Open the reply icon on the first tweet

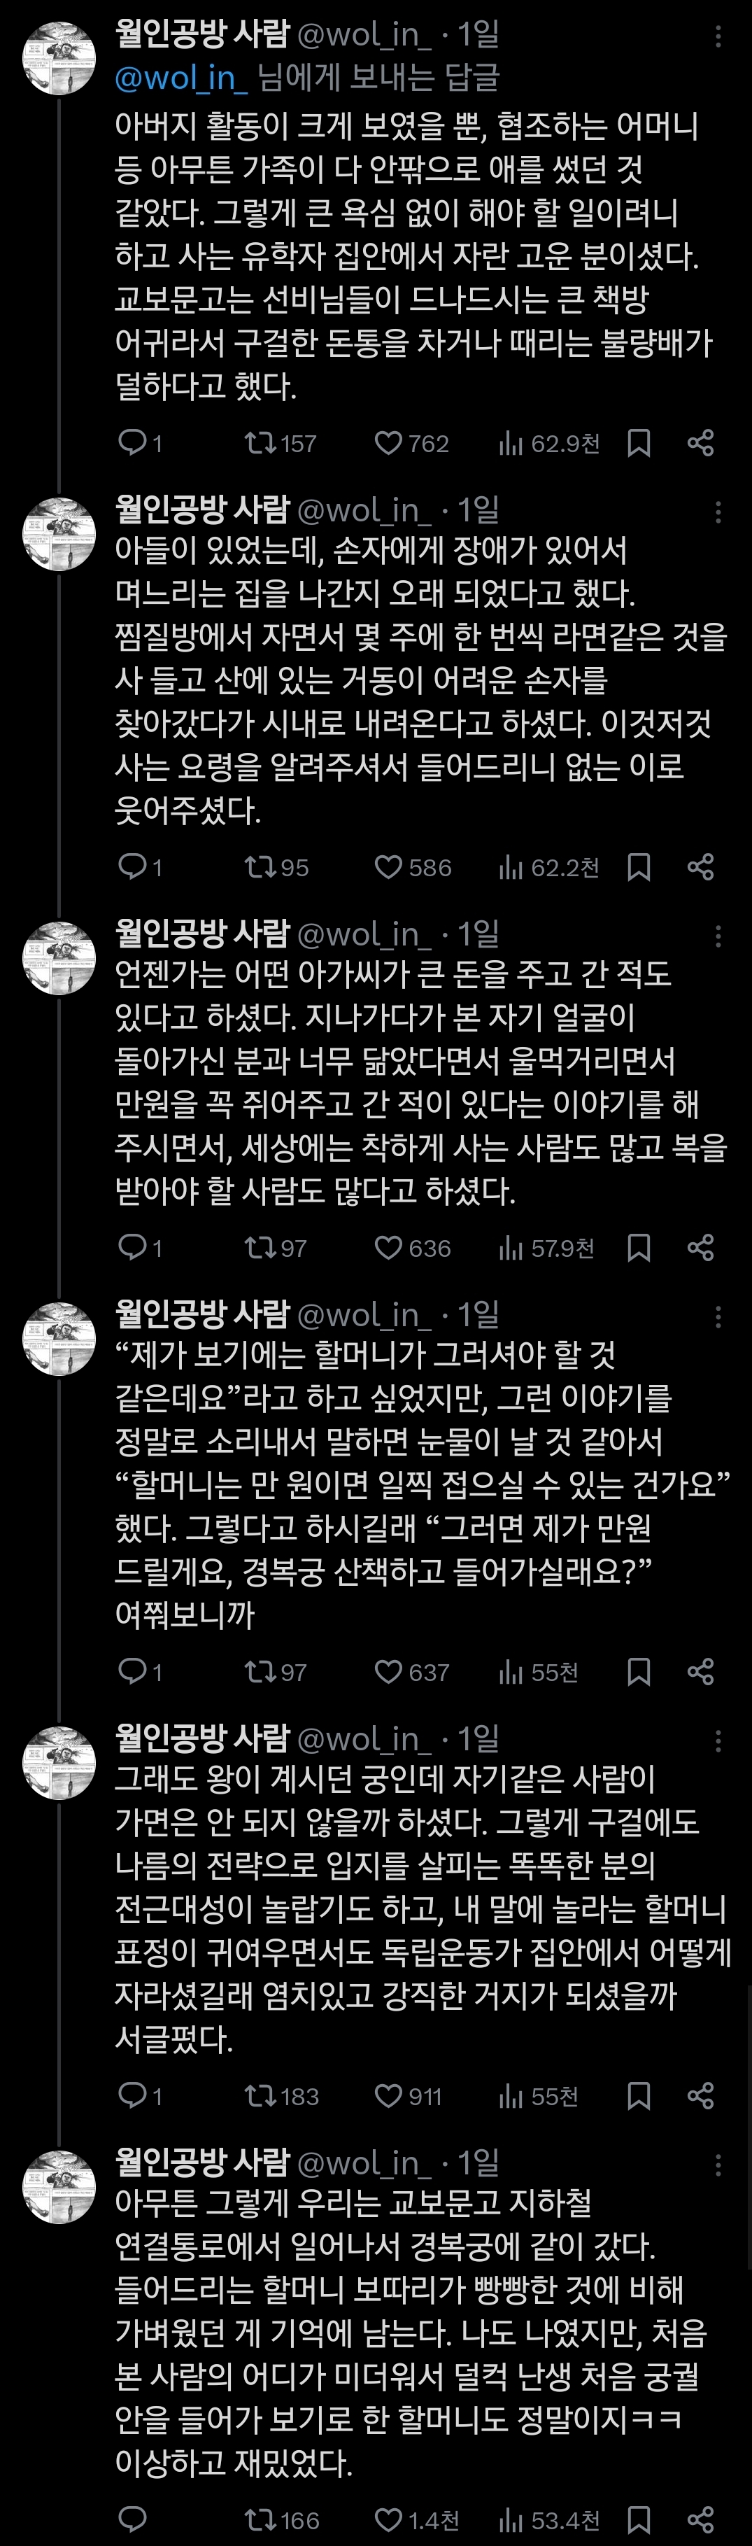click(134, 444)
